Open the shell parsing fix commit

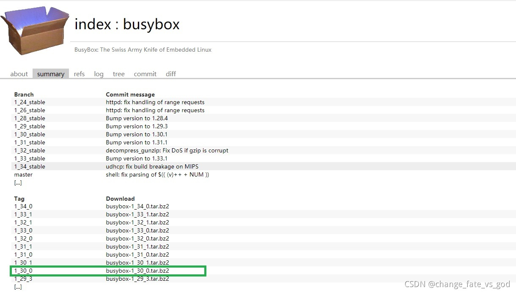[157, 174]
